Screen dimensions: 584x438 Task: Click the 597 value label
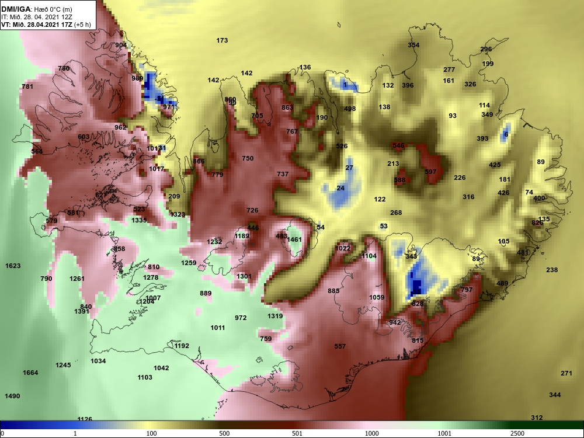click(430, 172)
